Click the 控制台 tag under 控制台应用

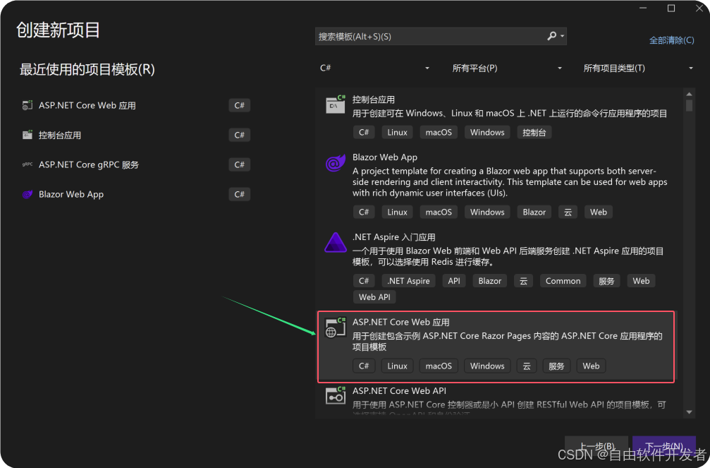click(x=534, y=133)
